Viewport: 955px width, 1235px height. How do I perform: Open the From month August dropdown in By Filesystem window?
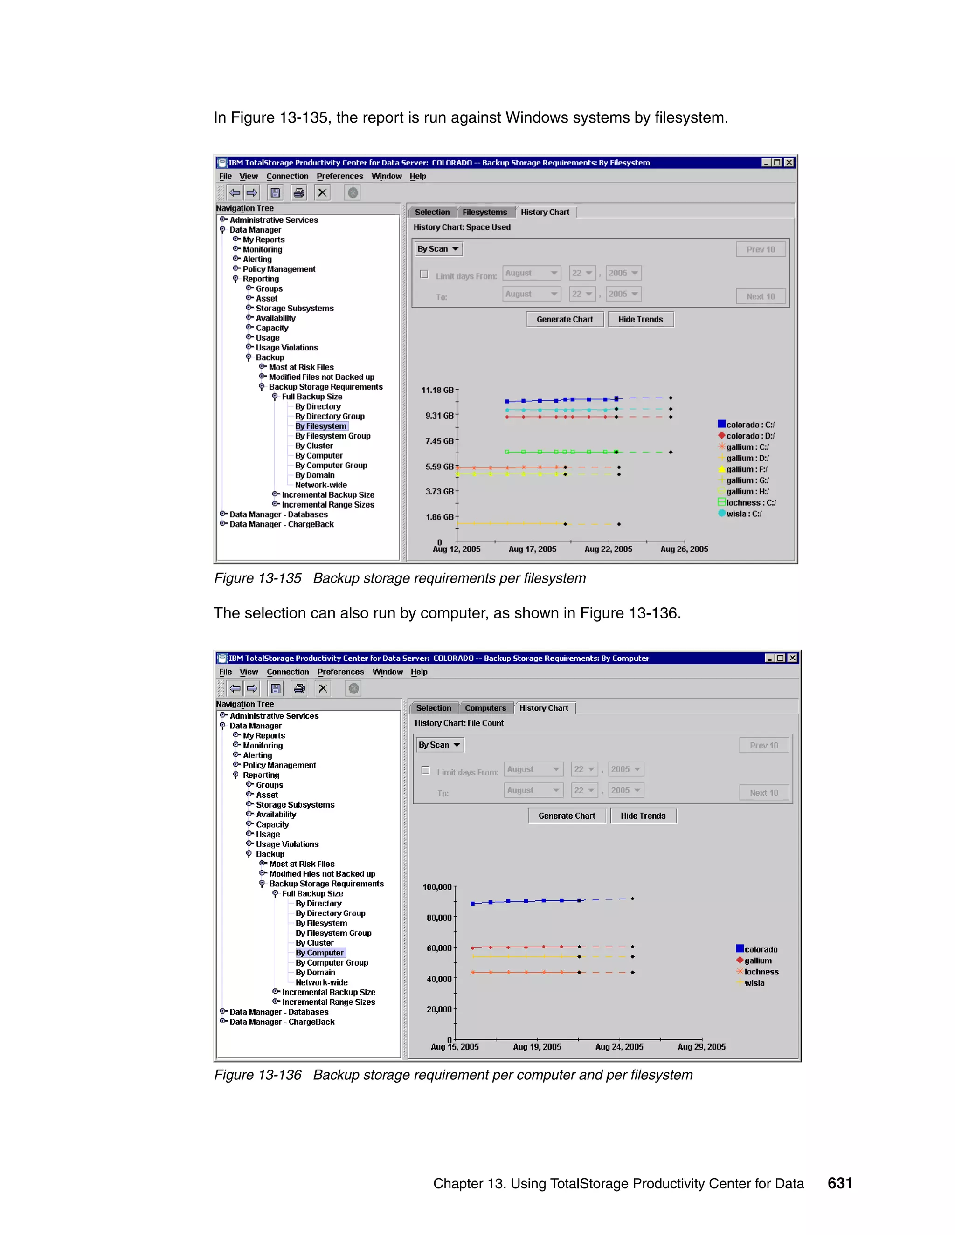point(532,273)
